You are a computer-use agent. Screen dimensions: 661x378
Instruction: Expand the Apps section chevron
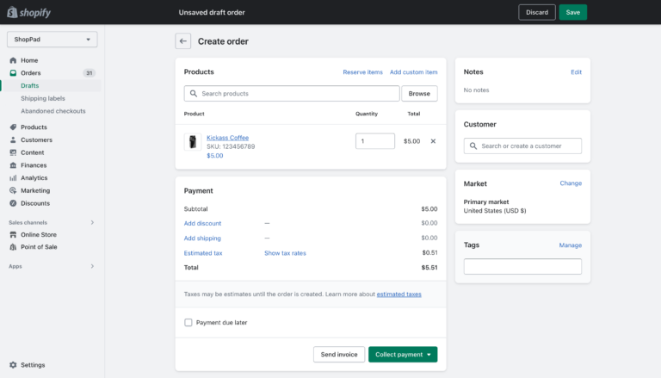point(92,266)
